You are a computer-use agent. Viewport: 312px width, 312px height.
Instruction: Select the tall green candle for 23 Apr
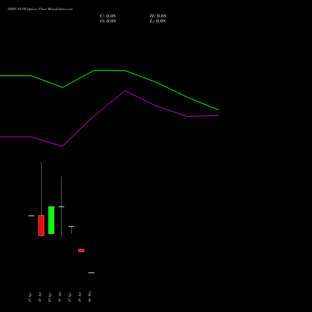[51, 220]
